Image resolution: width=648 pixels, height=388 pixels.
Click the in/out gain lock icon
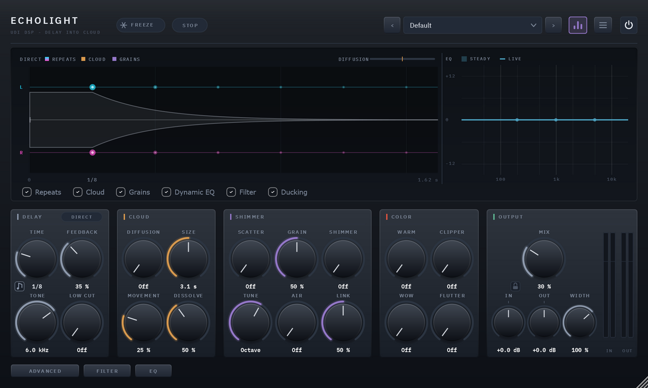[515, 286]
